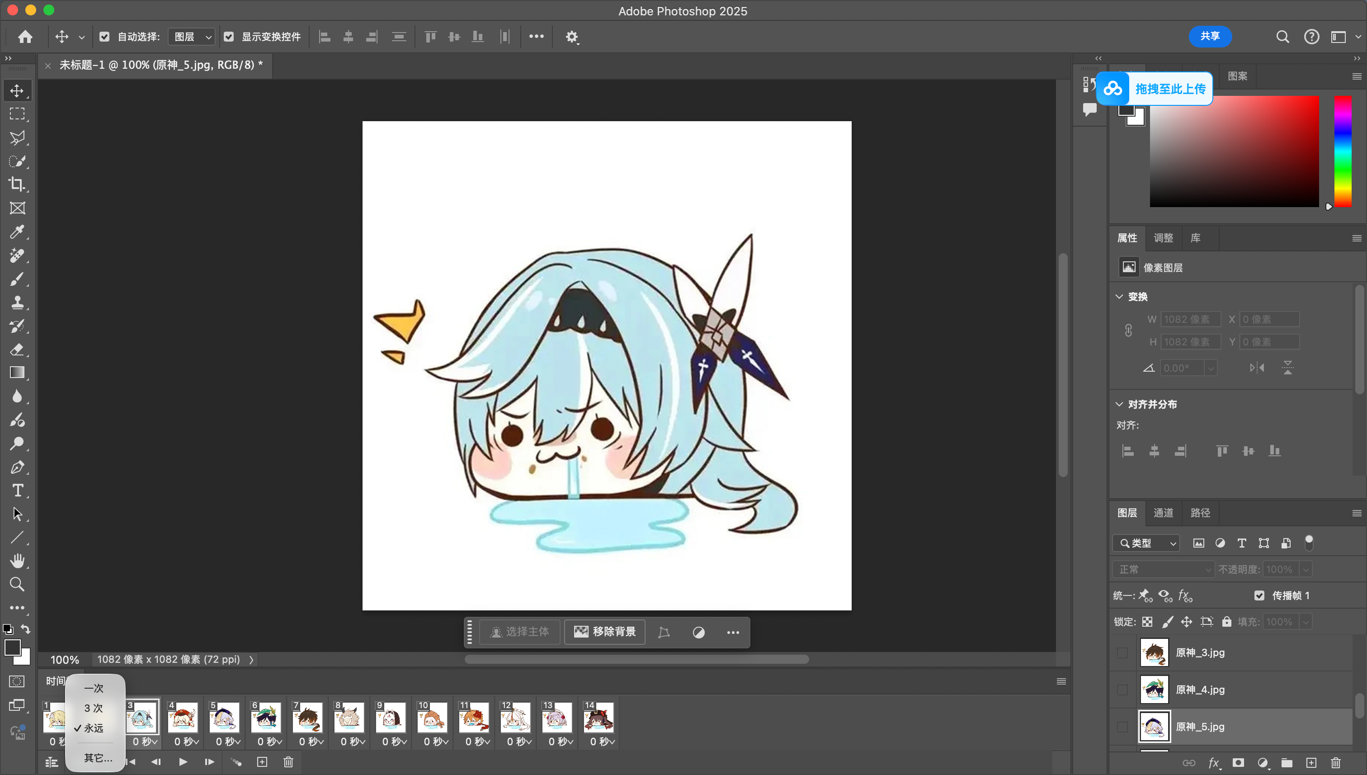The image size is (1367, 775).
Task: Click 拖拽至此上传 upload button
Action: (x=1155, y=89)
